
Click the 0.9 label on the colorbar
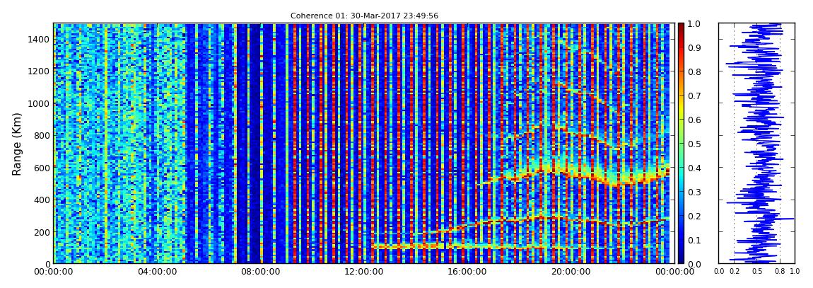click(x=694, y=47)
